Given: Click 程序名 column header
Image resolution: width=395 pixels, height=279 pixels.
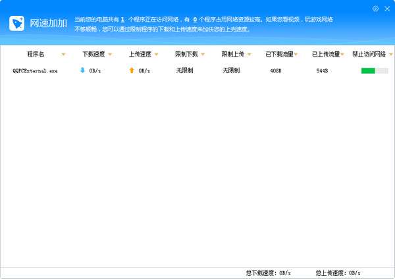Looking at the screenshot, I should tap(36, 54).
